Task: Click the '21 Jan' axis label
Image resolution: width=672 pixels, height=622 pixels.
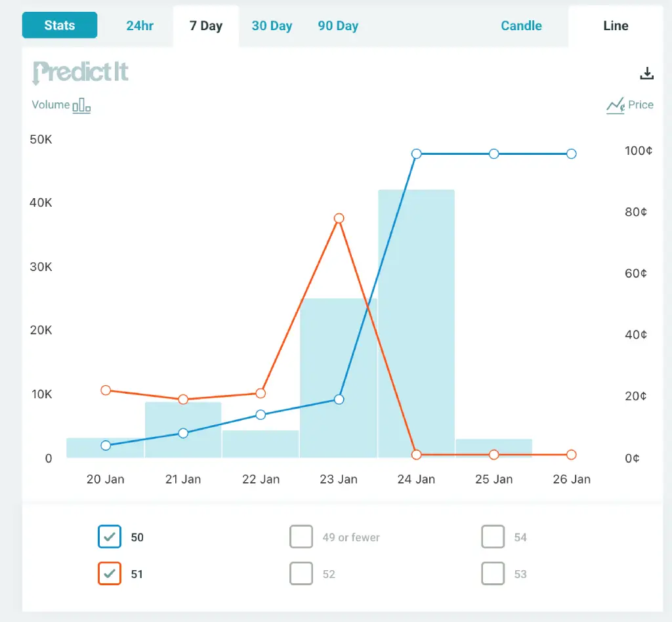Action: point(183,480)
